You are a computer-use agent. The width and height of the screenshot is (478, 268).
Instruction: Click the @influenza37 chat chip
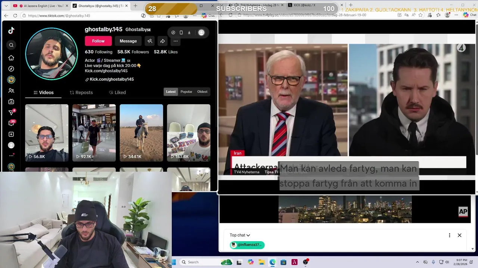click(247, 245)
